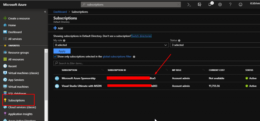Click the Recent clock icon
This screenshot has width=260, height=121.
(x=5, y=66)
